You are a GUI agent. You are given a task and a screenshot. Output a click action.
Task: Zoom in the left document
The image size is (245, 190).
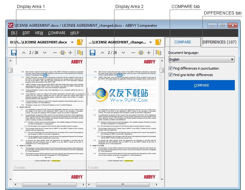pos(70,53)
